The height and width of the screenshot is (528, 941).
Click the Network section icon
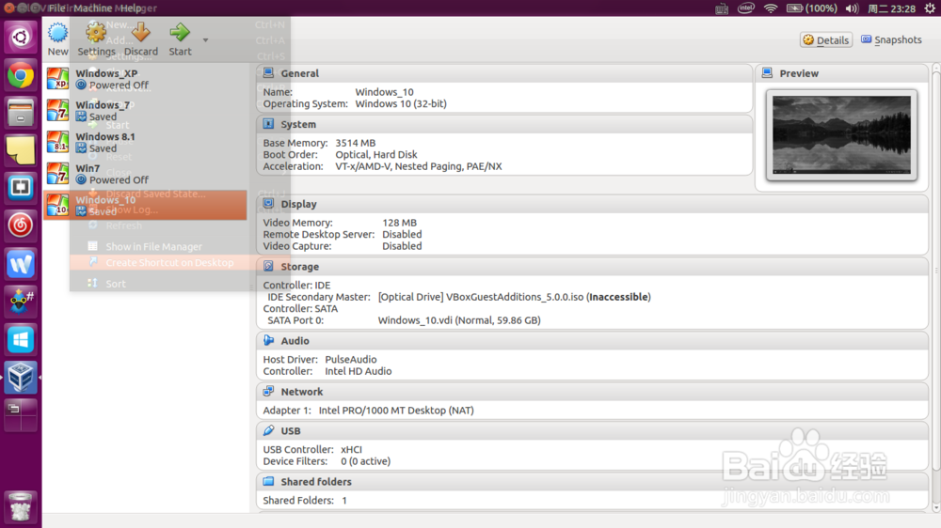[x=268, y=392]
